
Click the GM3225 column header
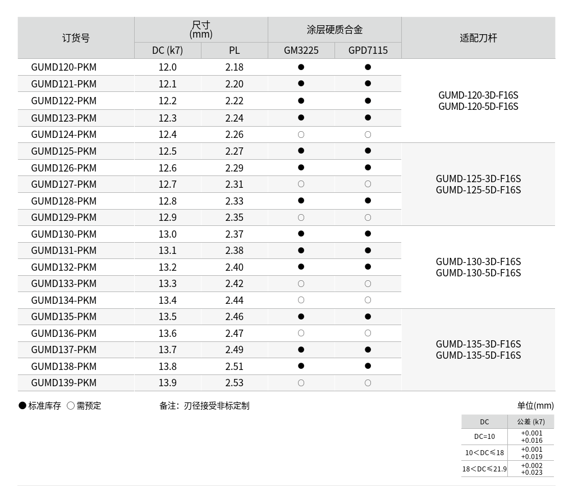pos(301,50)
